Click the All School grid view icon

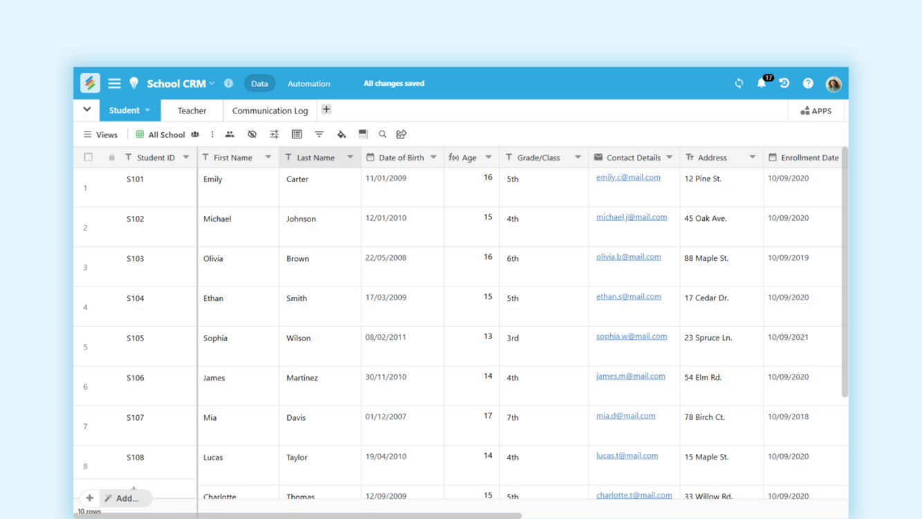[x=140, y=134]
